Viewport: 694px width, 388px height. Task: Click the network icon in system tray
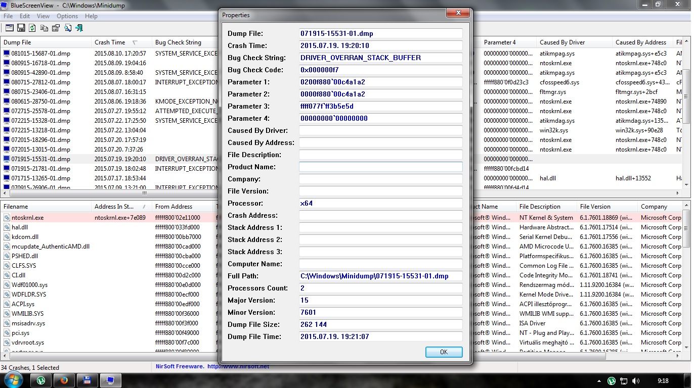point(624,381)
